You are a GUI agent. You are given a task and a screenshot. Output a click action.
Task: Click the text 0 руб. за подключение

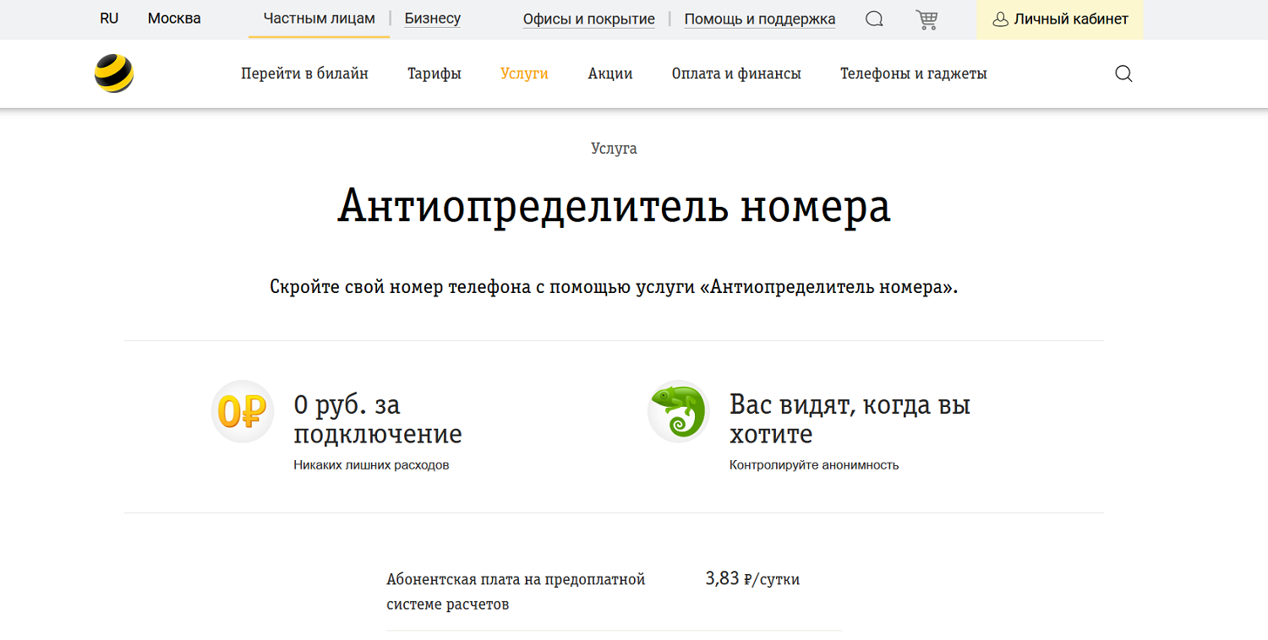pos(378,420)
